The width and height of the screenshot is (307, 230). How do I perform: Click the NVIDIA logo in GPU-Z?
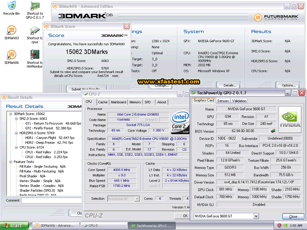click(x=290, y=119)
